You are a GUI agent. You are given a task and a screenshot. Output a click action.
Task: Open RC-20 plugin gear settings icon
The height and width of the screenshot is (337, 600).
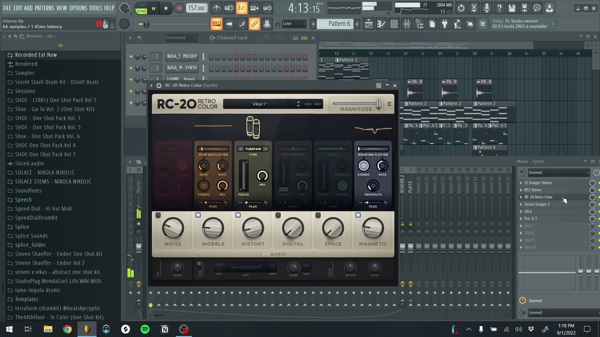pyautogui.click(x=159, y=86)
